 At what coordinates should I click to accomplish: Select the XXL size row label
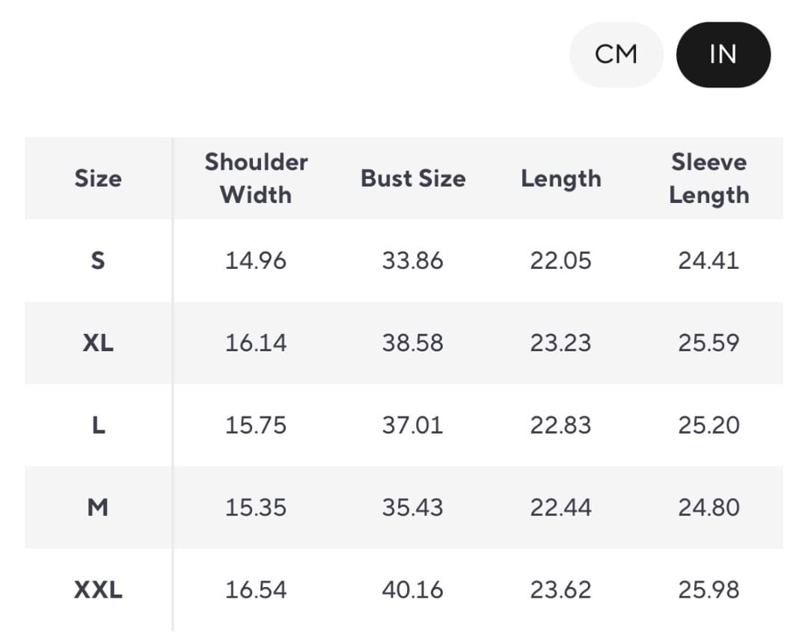coord(98,590)
